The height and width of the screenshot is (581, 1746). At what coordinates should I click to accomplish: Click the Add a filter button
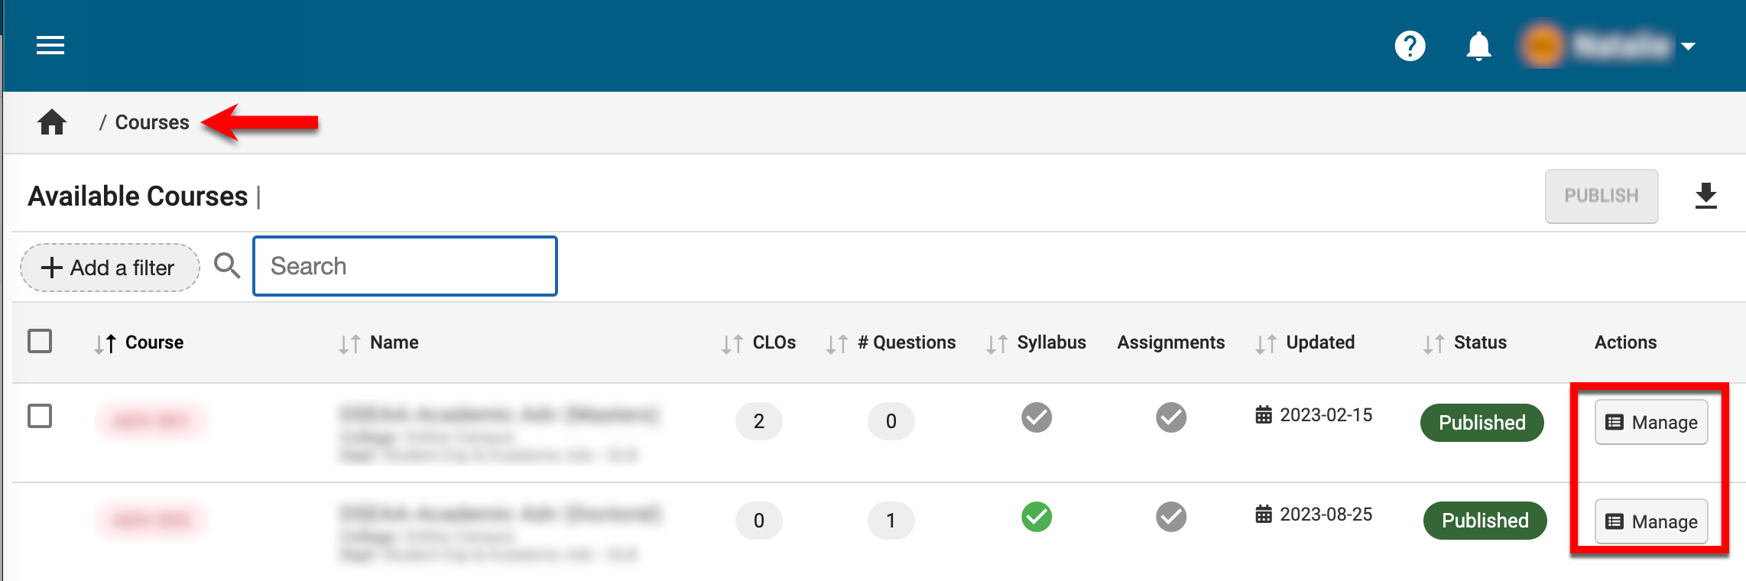tap(109, 268)
